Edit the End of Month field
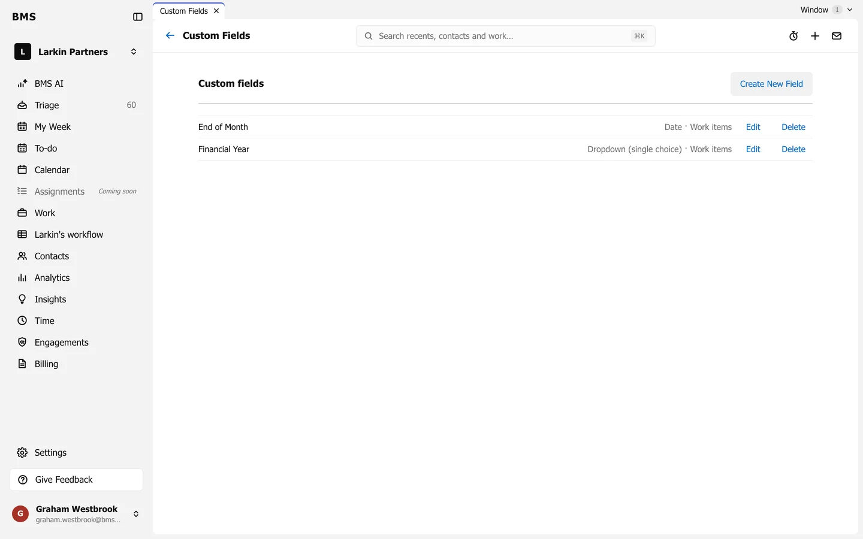 click(x=753, y=127)
